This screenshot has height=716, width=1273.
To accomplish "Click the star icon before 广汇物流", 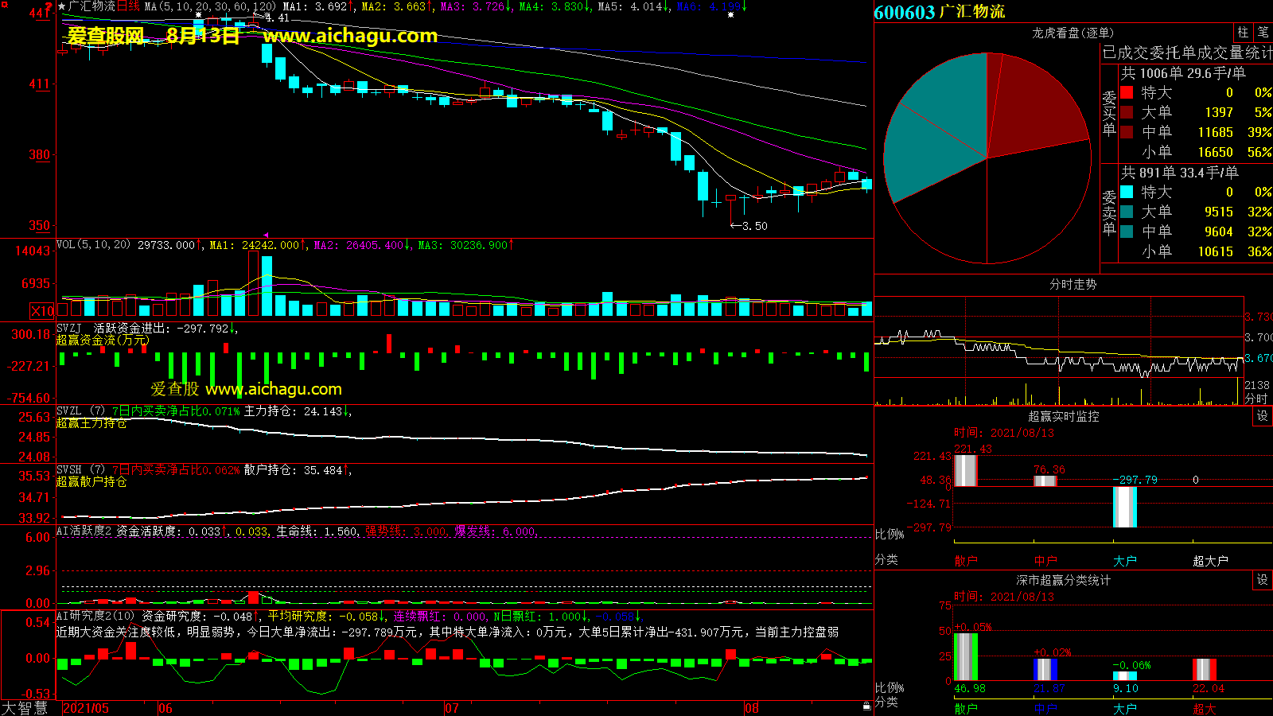I will click(x=62, y=6).
